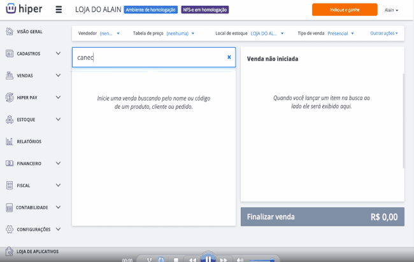Open the Alain user menu

pos(391,10)
